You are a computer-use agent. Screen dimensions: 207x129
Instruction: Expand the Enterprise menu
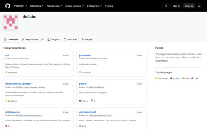click(x=94, y=6)
